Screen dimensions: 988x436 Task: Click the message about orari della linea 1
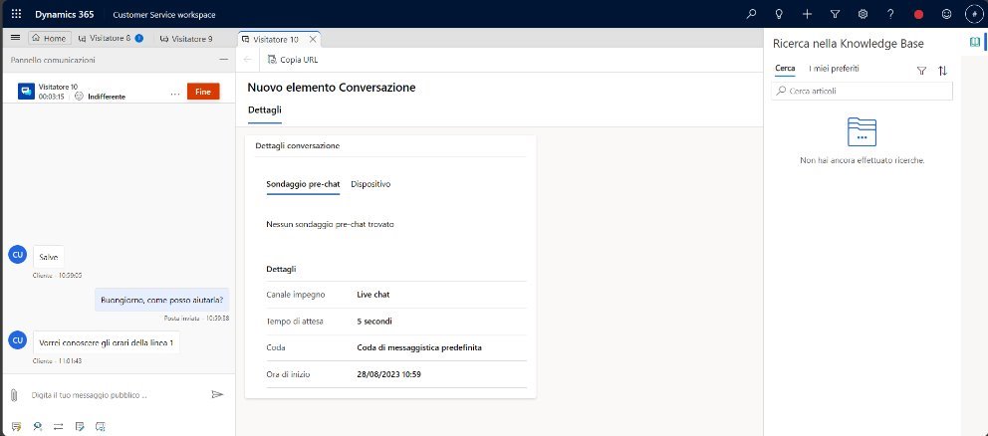(x=106, y=342)
